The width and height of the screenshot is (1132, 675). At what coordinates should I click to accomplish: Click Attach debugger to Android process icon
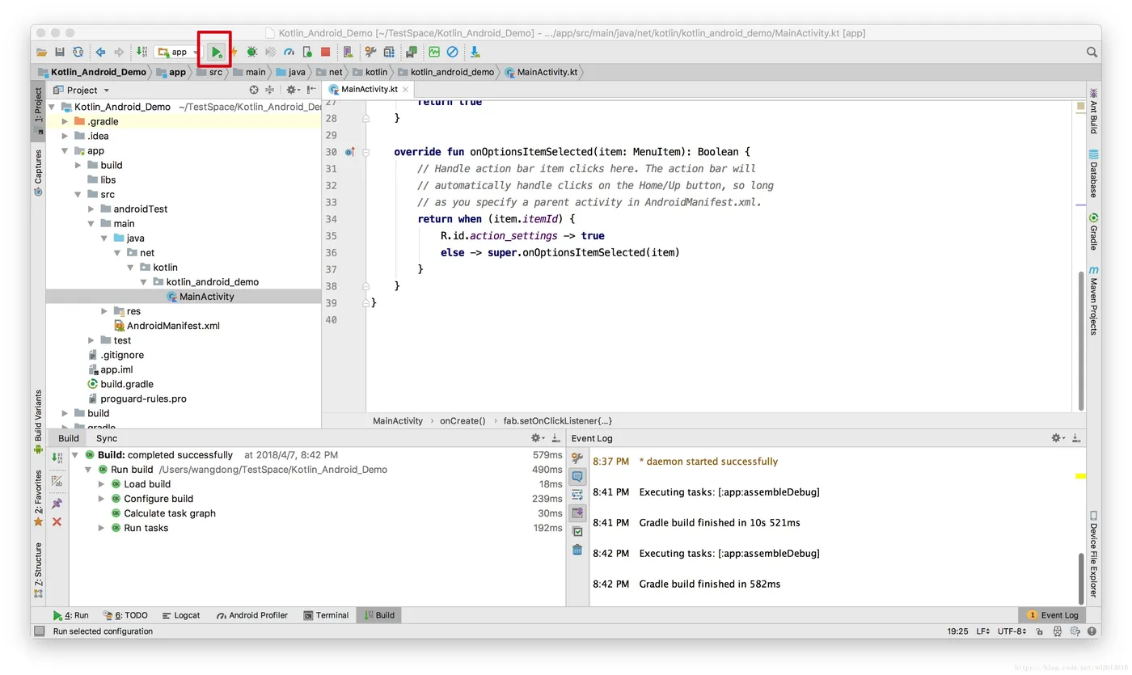tap(307, 52)
